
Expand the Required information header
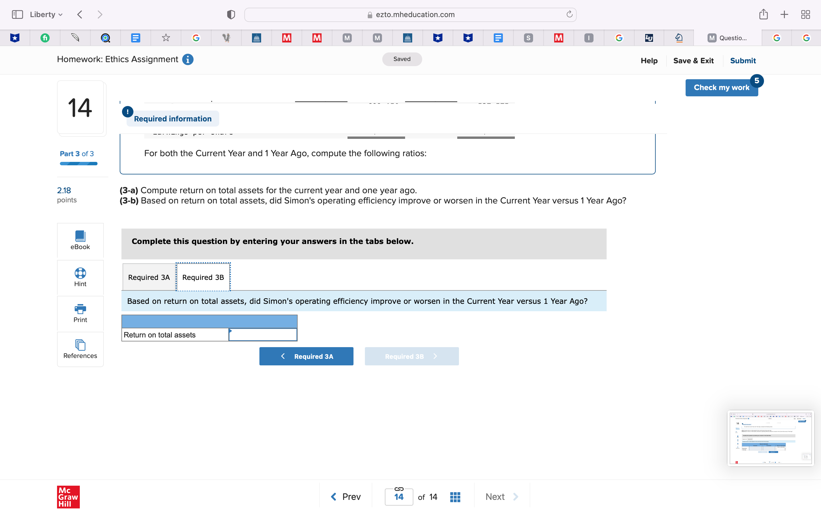172,119
